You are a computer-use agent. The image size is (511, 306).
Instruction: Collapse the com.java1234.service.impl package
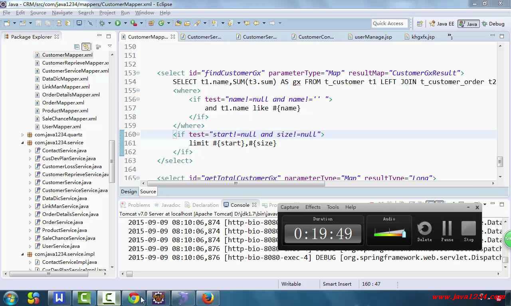pyautogui.click(x=23, y=254)
